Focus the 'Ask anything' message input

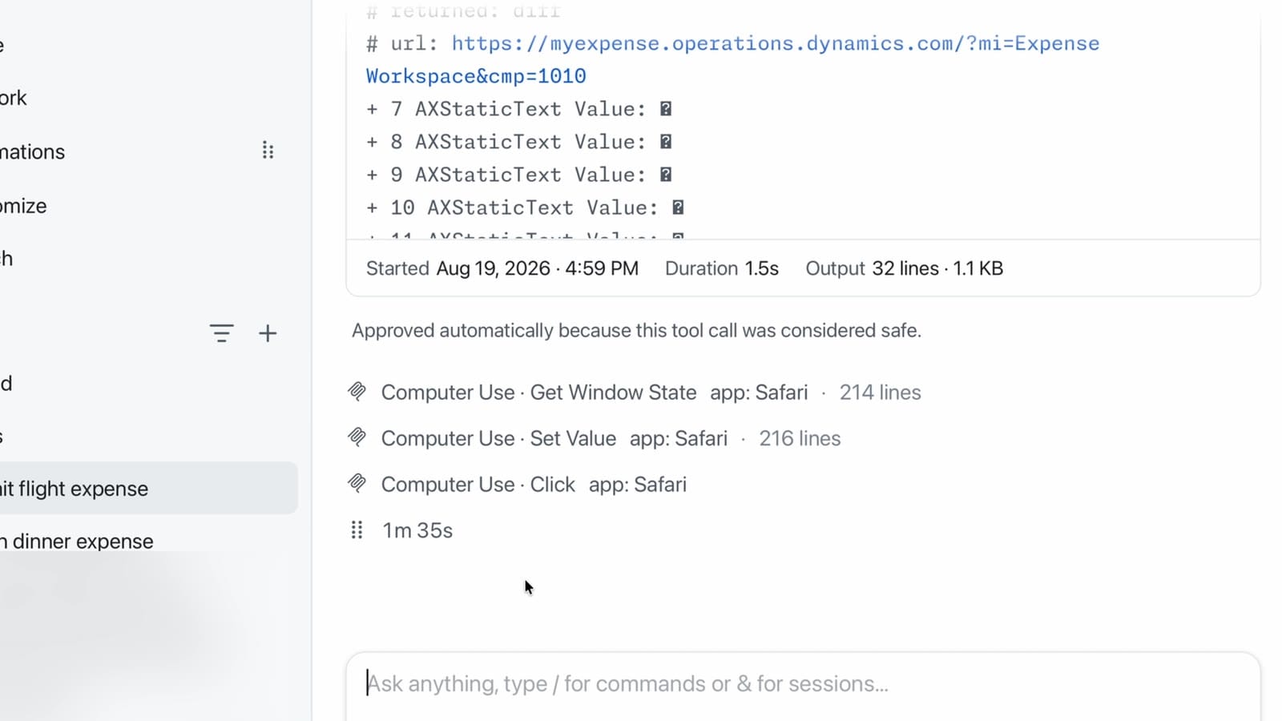[803, 684]
